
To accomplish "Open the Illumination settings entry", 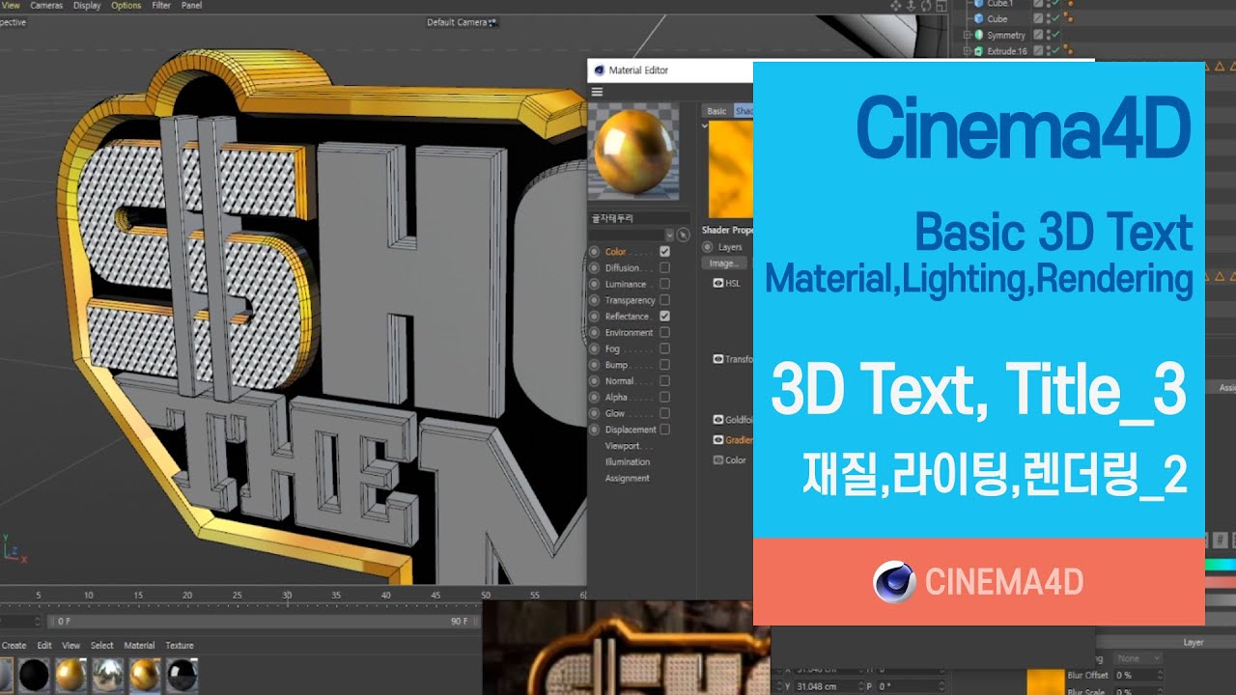I will pyautogui.click(x=628, y=461).
